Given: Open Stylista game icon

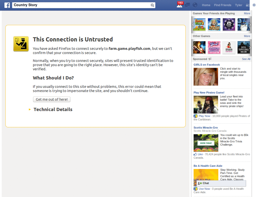Looking at the screenshot, I should (x=229, y=47).
